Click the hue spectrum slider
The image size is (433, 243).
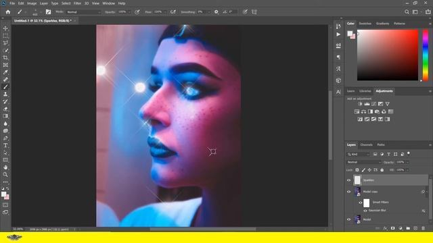point(426,55)
